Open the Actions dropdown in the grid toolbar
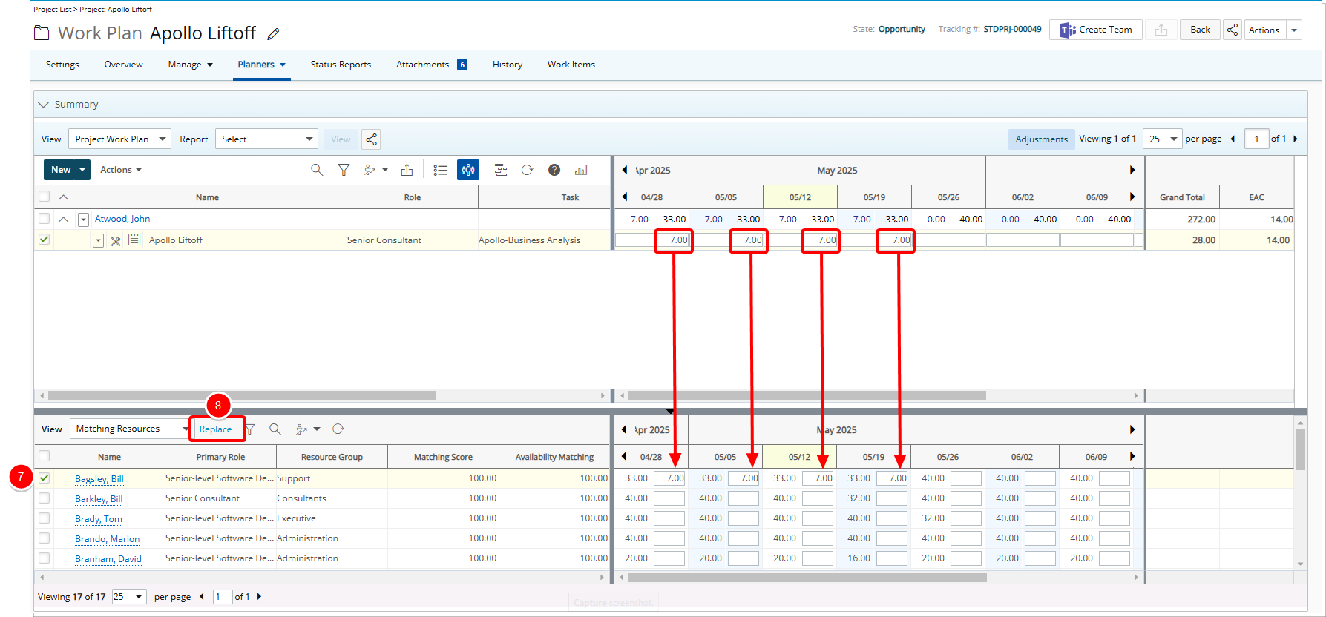Image resolution: width=1326 pixels, height=617 pixels. [120, 170]
